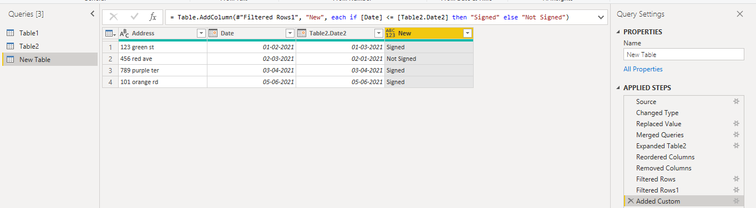Click New Table query table icon
The width and height of the screenshot is (756, 208).
coord(10,59)
